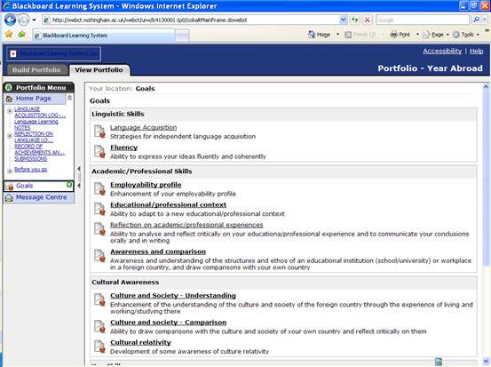Click the Blackboard Learning System logo
This screenshot has height=367, width=491.
coord(54,54)
